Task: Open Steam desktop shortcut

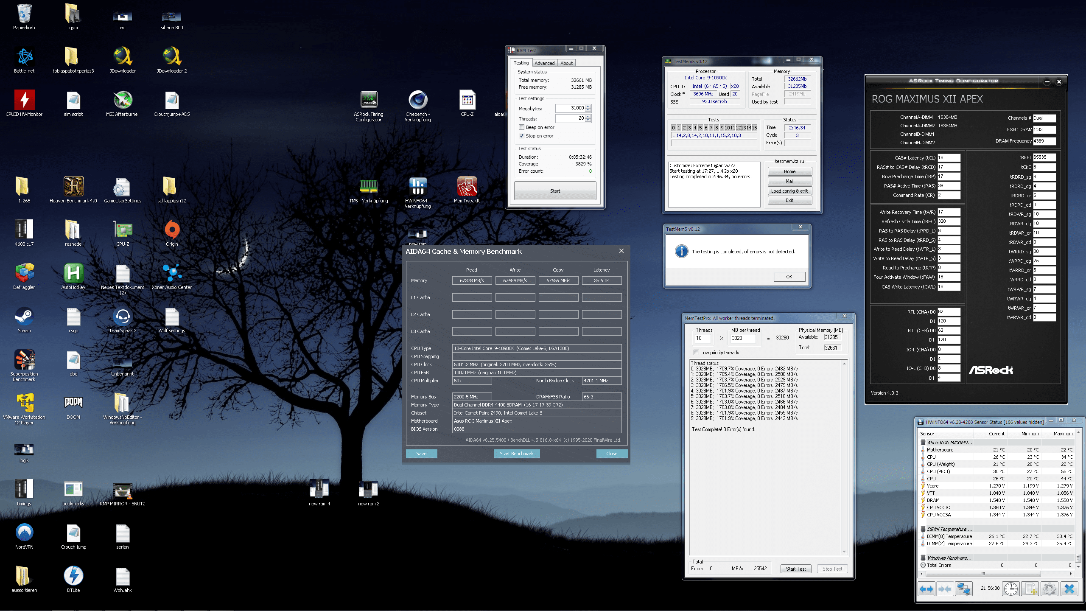Action: (x=24, y=317)
